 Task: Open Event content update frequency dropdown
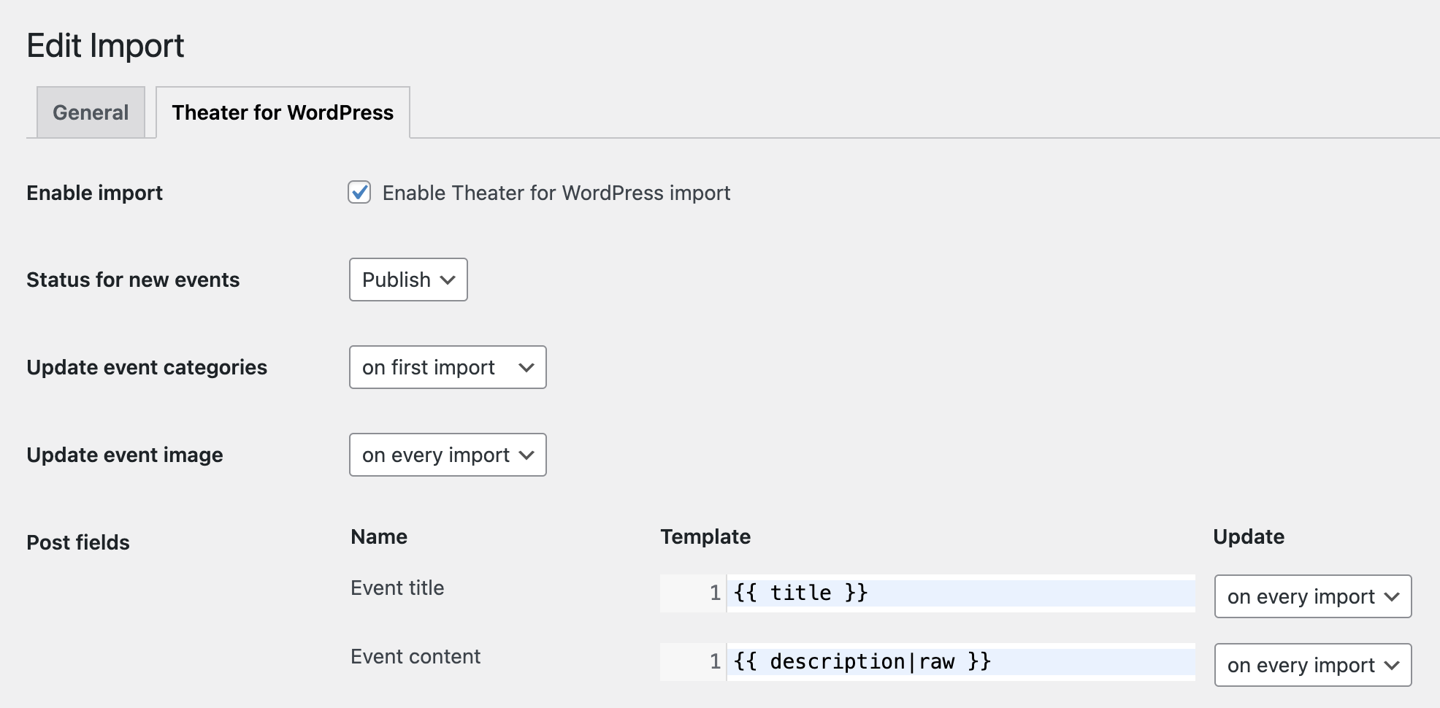click(x=1312, y=665)
